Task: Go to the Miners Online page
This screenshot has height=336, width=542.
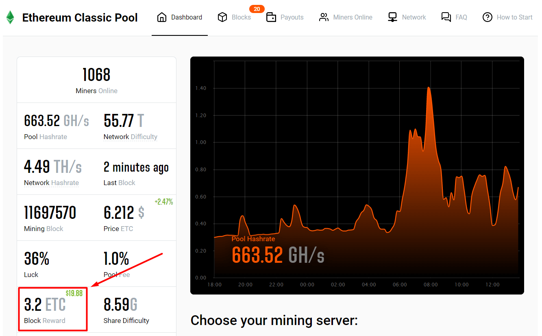Action: [353, 17]
